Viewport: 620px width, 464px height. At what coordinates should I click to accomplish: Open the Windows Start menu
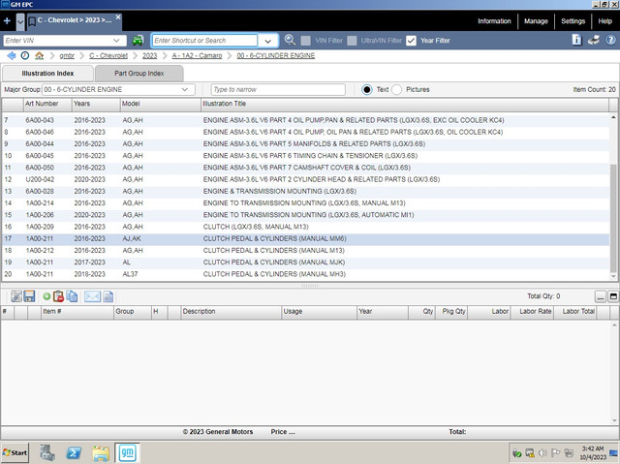(x=15, y=452)
